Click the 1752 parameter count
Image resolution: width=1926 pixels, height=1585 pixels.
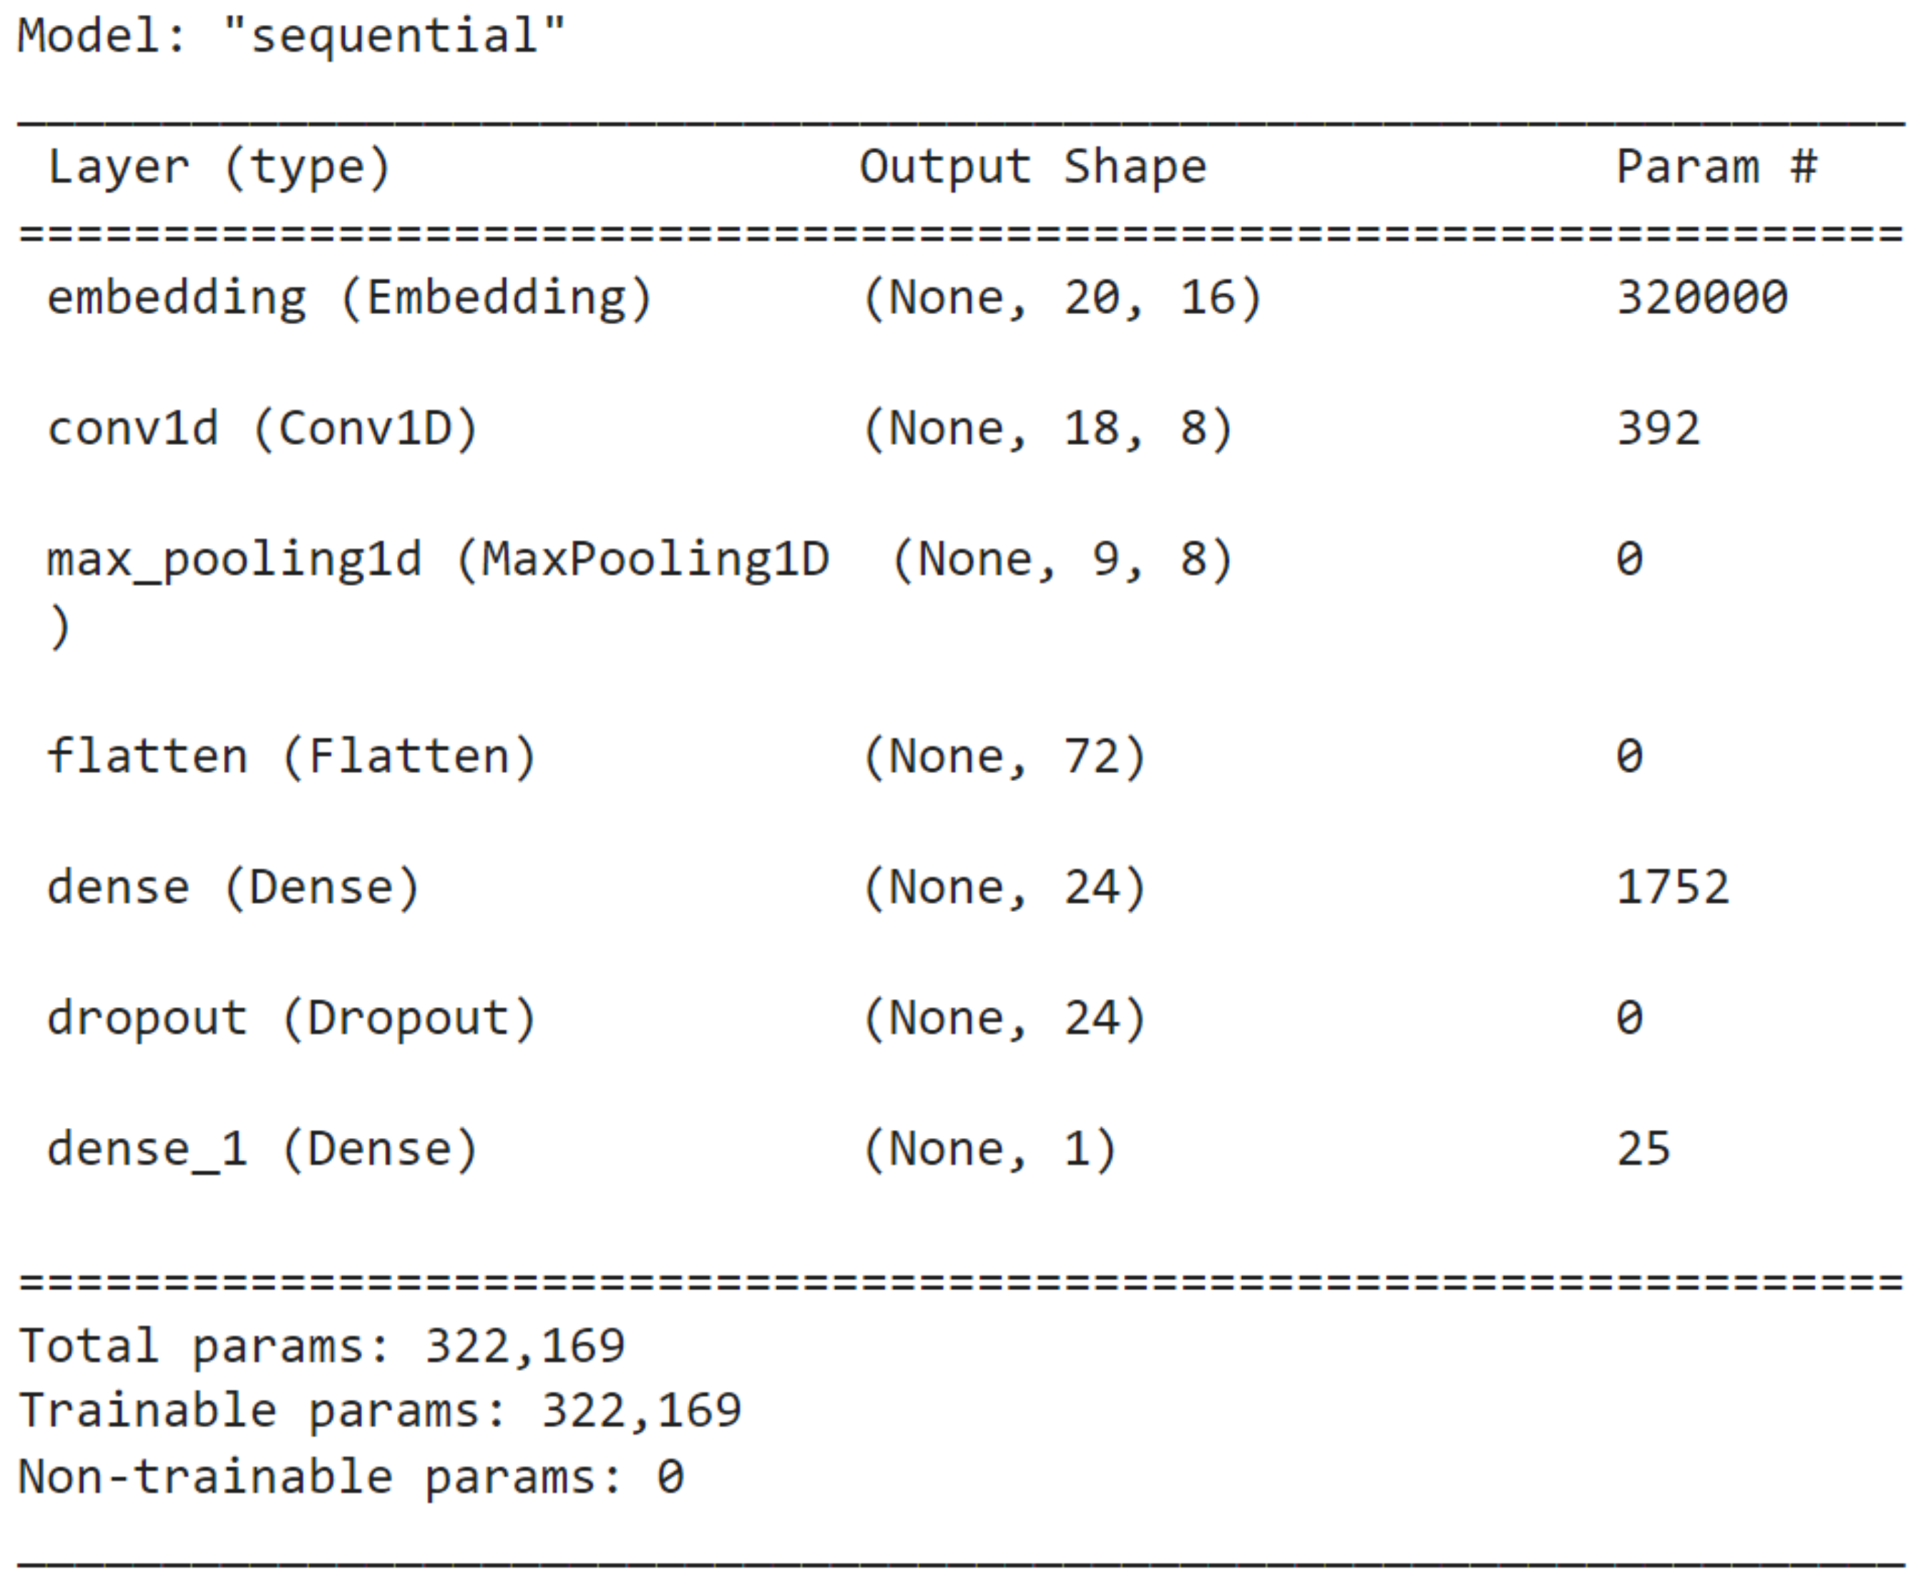(1672, 888)
